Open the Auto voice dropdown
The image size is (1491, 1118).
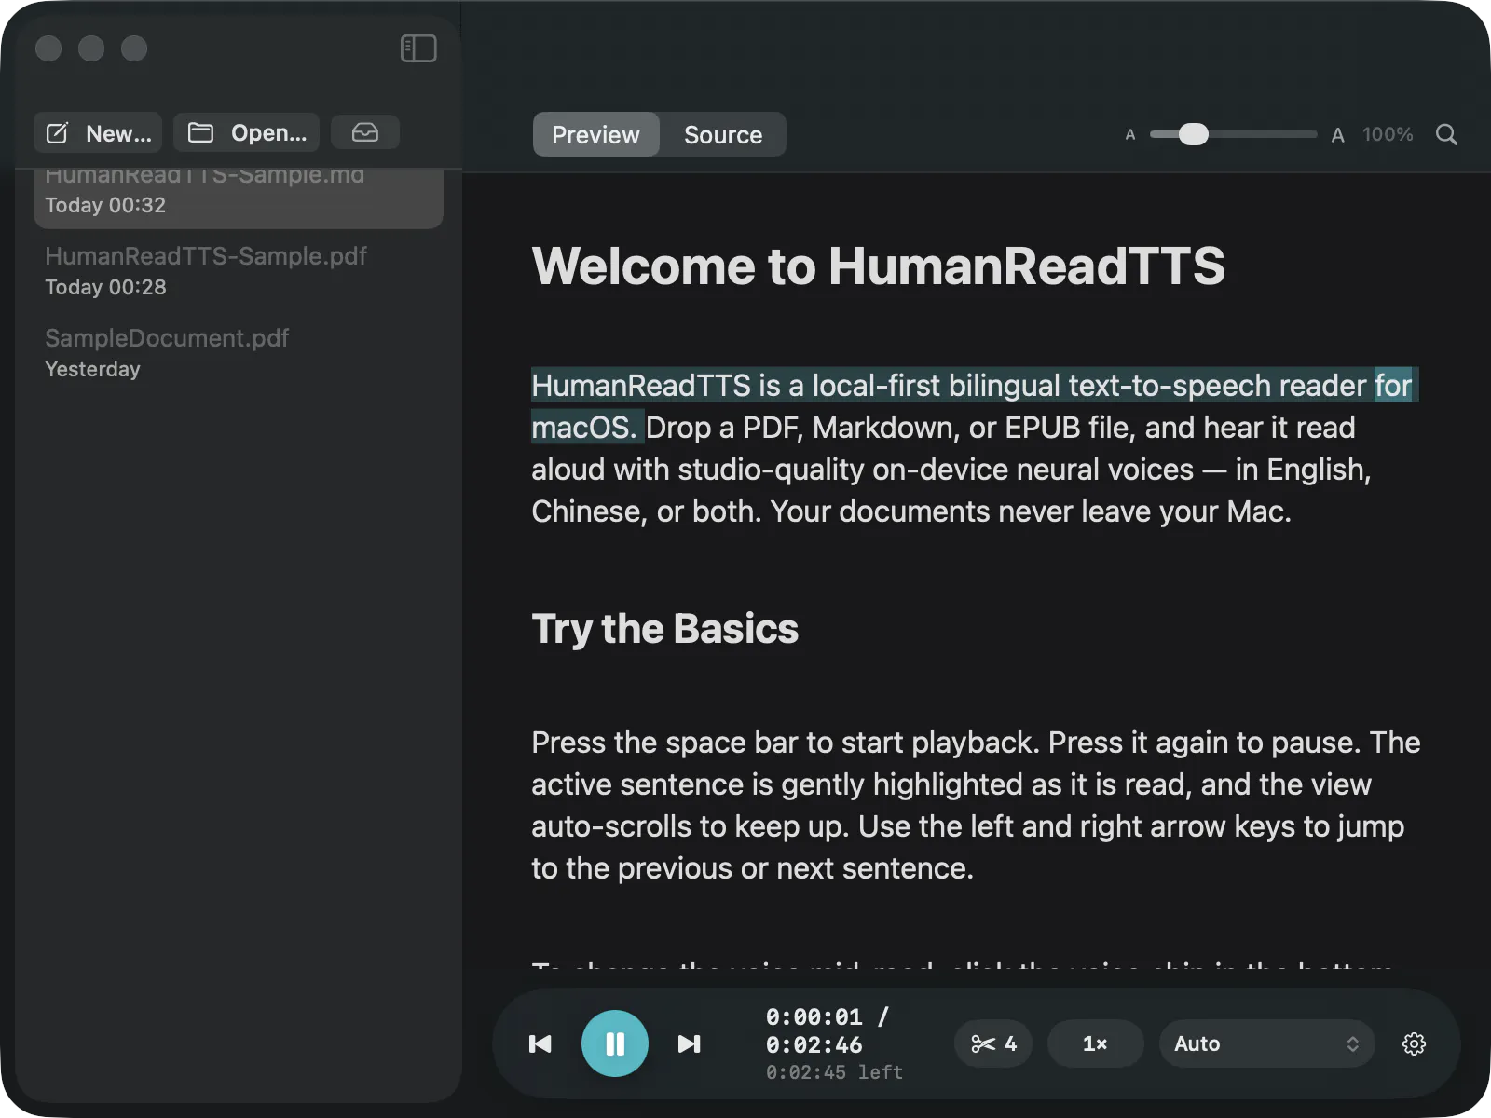pyautogui.click(x=1267, y=1043)
